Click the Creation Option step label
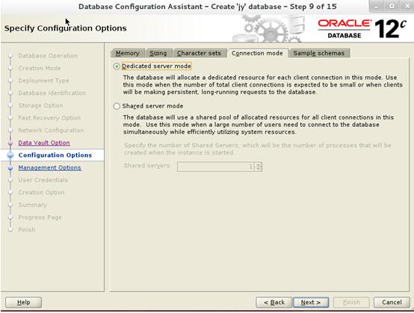414x313 pixels. [x=41, y=193]
